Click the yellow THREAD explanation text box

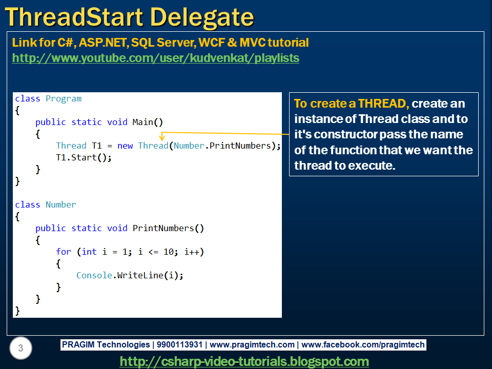pos(383,134)
